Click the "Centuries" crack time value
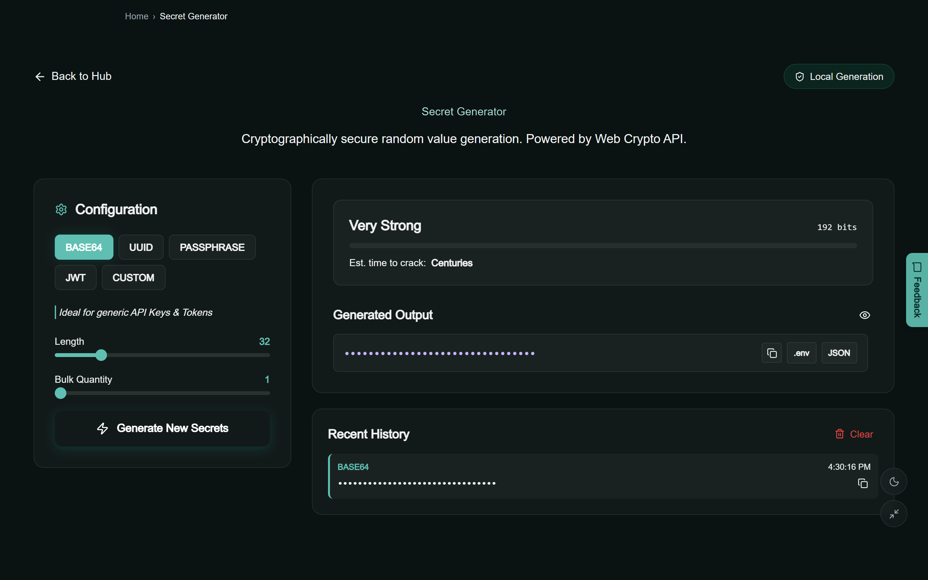This screenshot has width=928, height=580. [x=452, y=263]
